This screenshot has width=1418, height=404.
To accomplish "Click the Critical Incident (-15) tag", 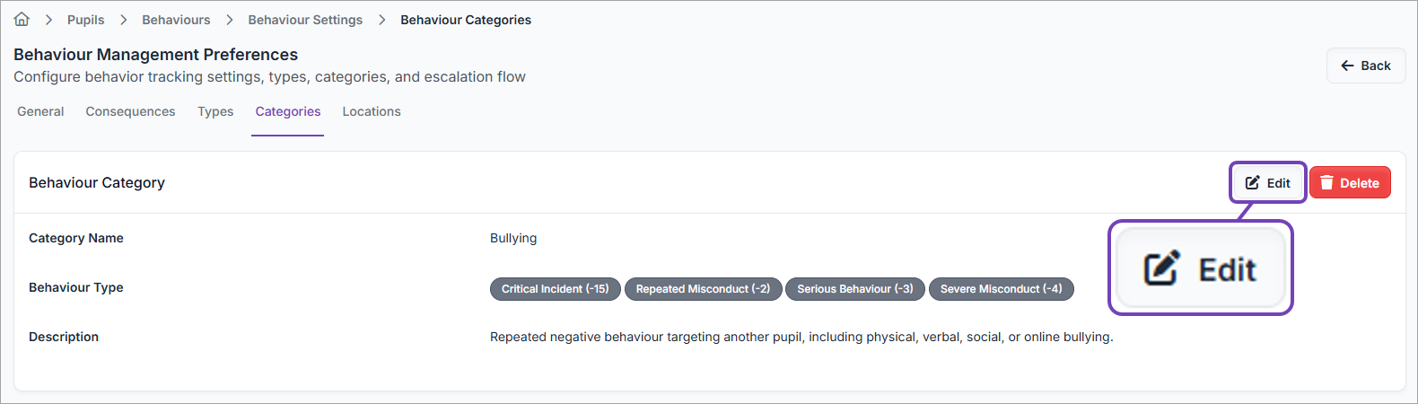I will pyautogui.click(x=555, y=289).
